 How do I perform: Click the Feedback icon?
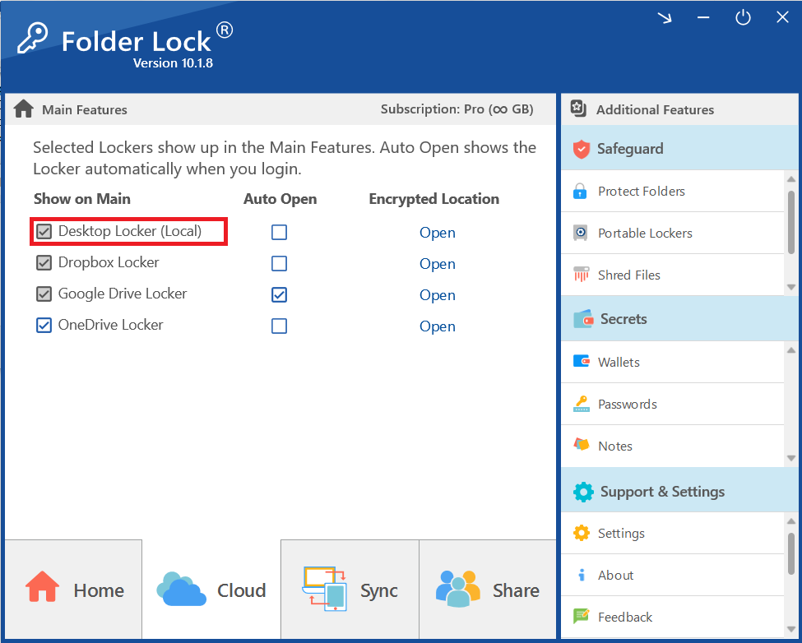tap(581, 617)
